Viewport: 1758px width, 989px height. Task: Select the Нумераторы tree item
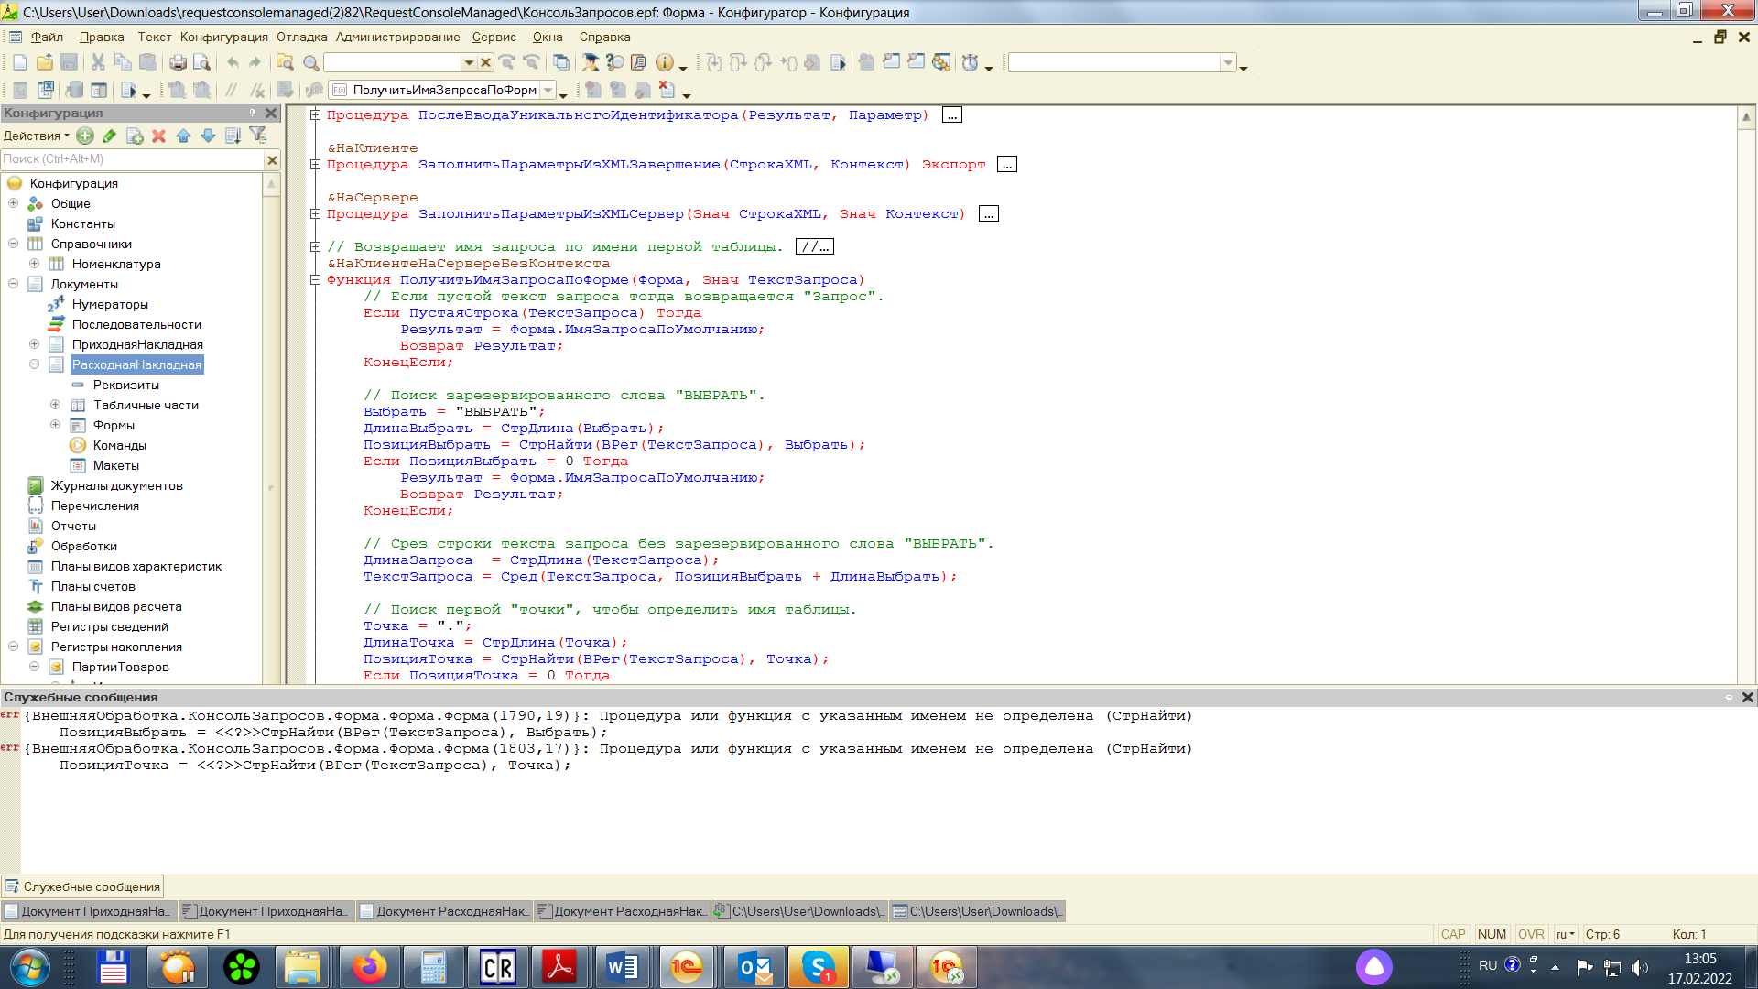(x=110, y=304)
